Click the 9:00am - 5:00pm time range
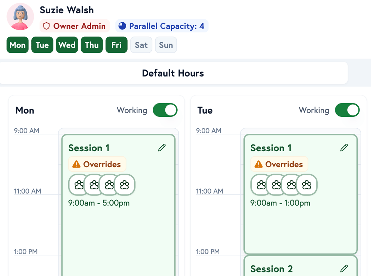The width and height of the screenshot is (371, 276). 99,203
